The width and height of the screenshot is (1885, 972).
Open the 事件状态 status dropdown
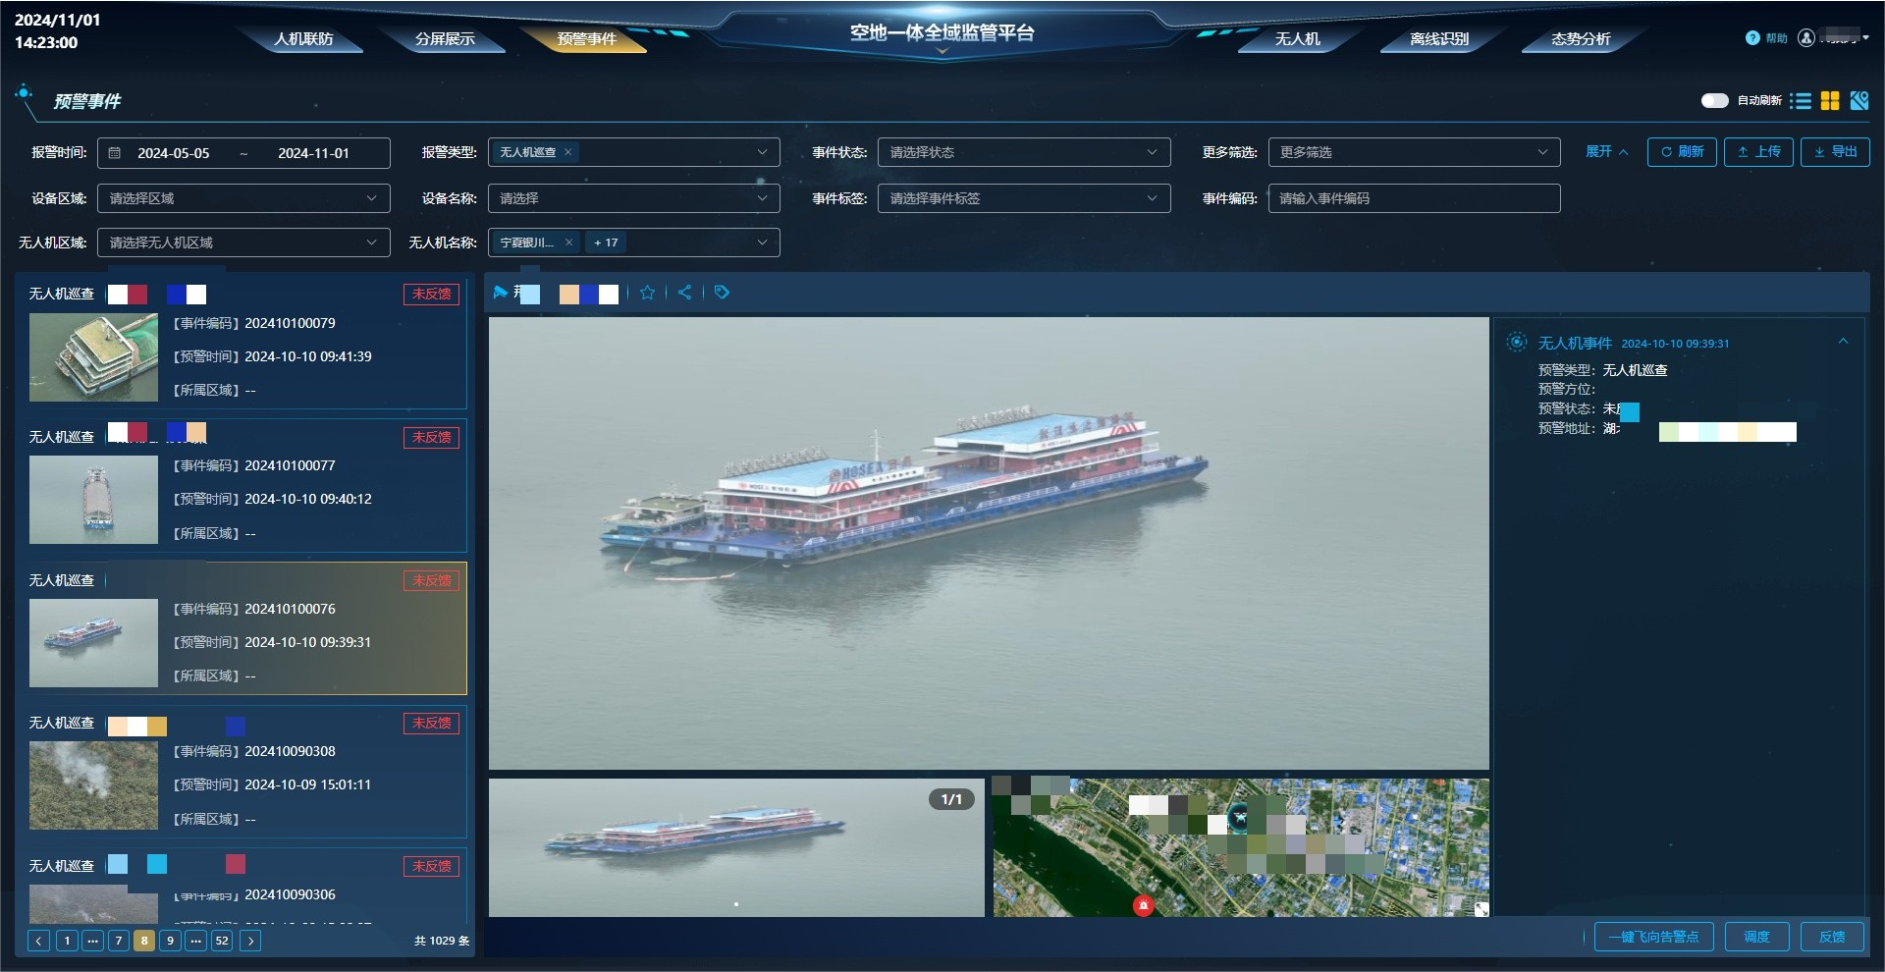click(x=1023, y=152)
